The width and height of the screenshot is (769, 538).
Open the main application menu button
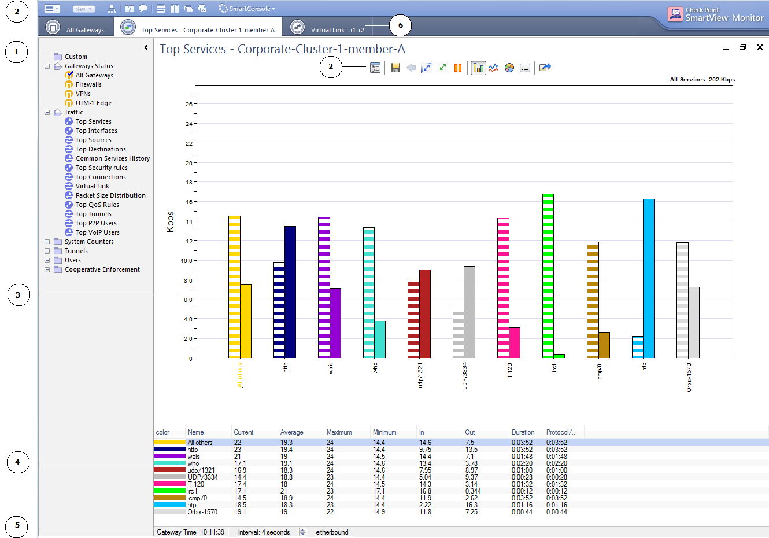[x=52, y=9]
